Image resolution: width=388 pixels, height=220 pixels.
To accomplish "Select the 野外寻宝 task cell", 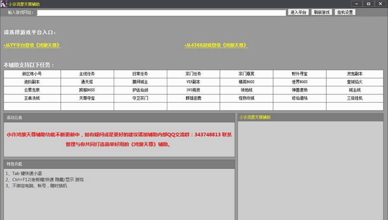I will [300, 74].
